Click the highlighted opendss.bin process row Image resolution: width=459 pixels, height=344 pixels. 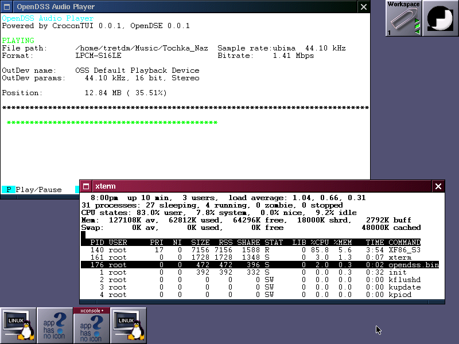(x=260, y=265)
